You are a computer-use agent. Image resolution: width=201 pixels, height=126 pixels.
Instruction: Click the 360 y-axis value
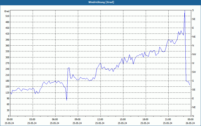(7, 46)
